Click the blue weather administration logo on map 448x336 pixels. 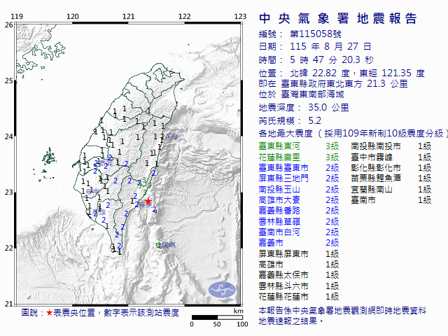pos(222,290)
